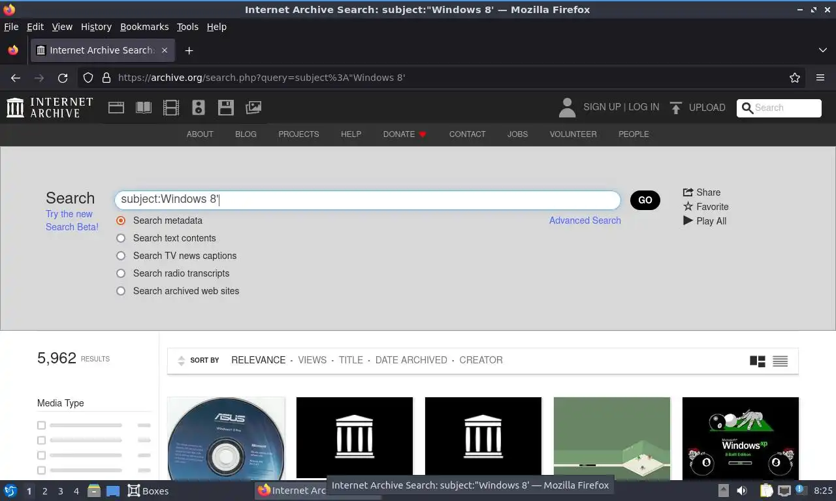Open the Bookmarks menu
Image resolution: width=836 pixels, height=501 pixels.
(144, 27)
